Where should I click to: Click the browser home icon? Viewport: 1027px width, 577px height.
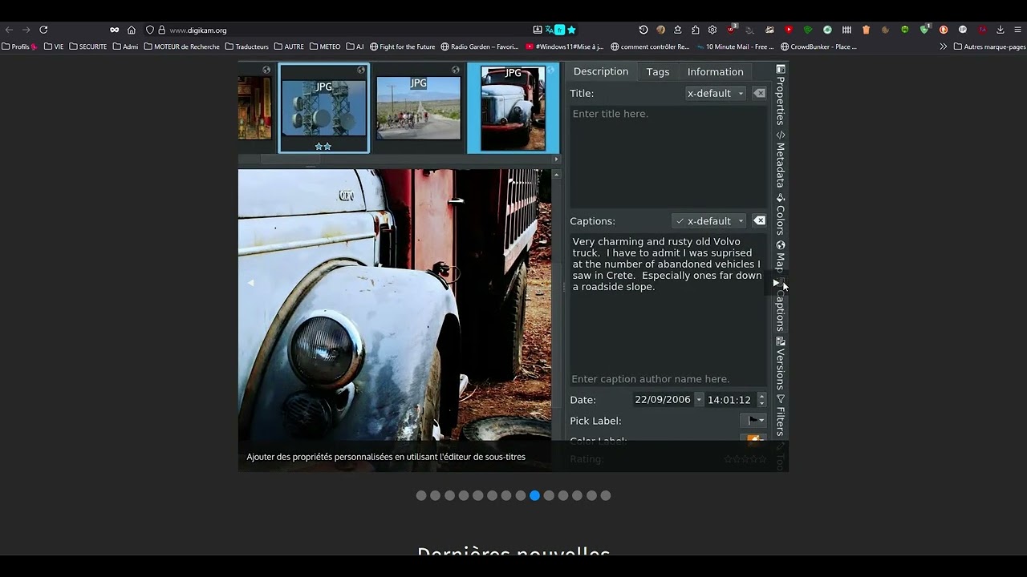(x=132, y=30)
